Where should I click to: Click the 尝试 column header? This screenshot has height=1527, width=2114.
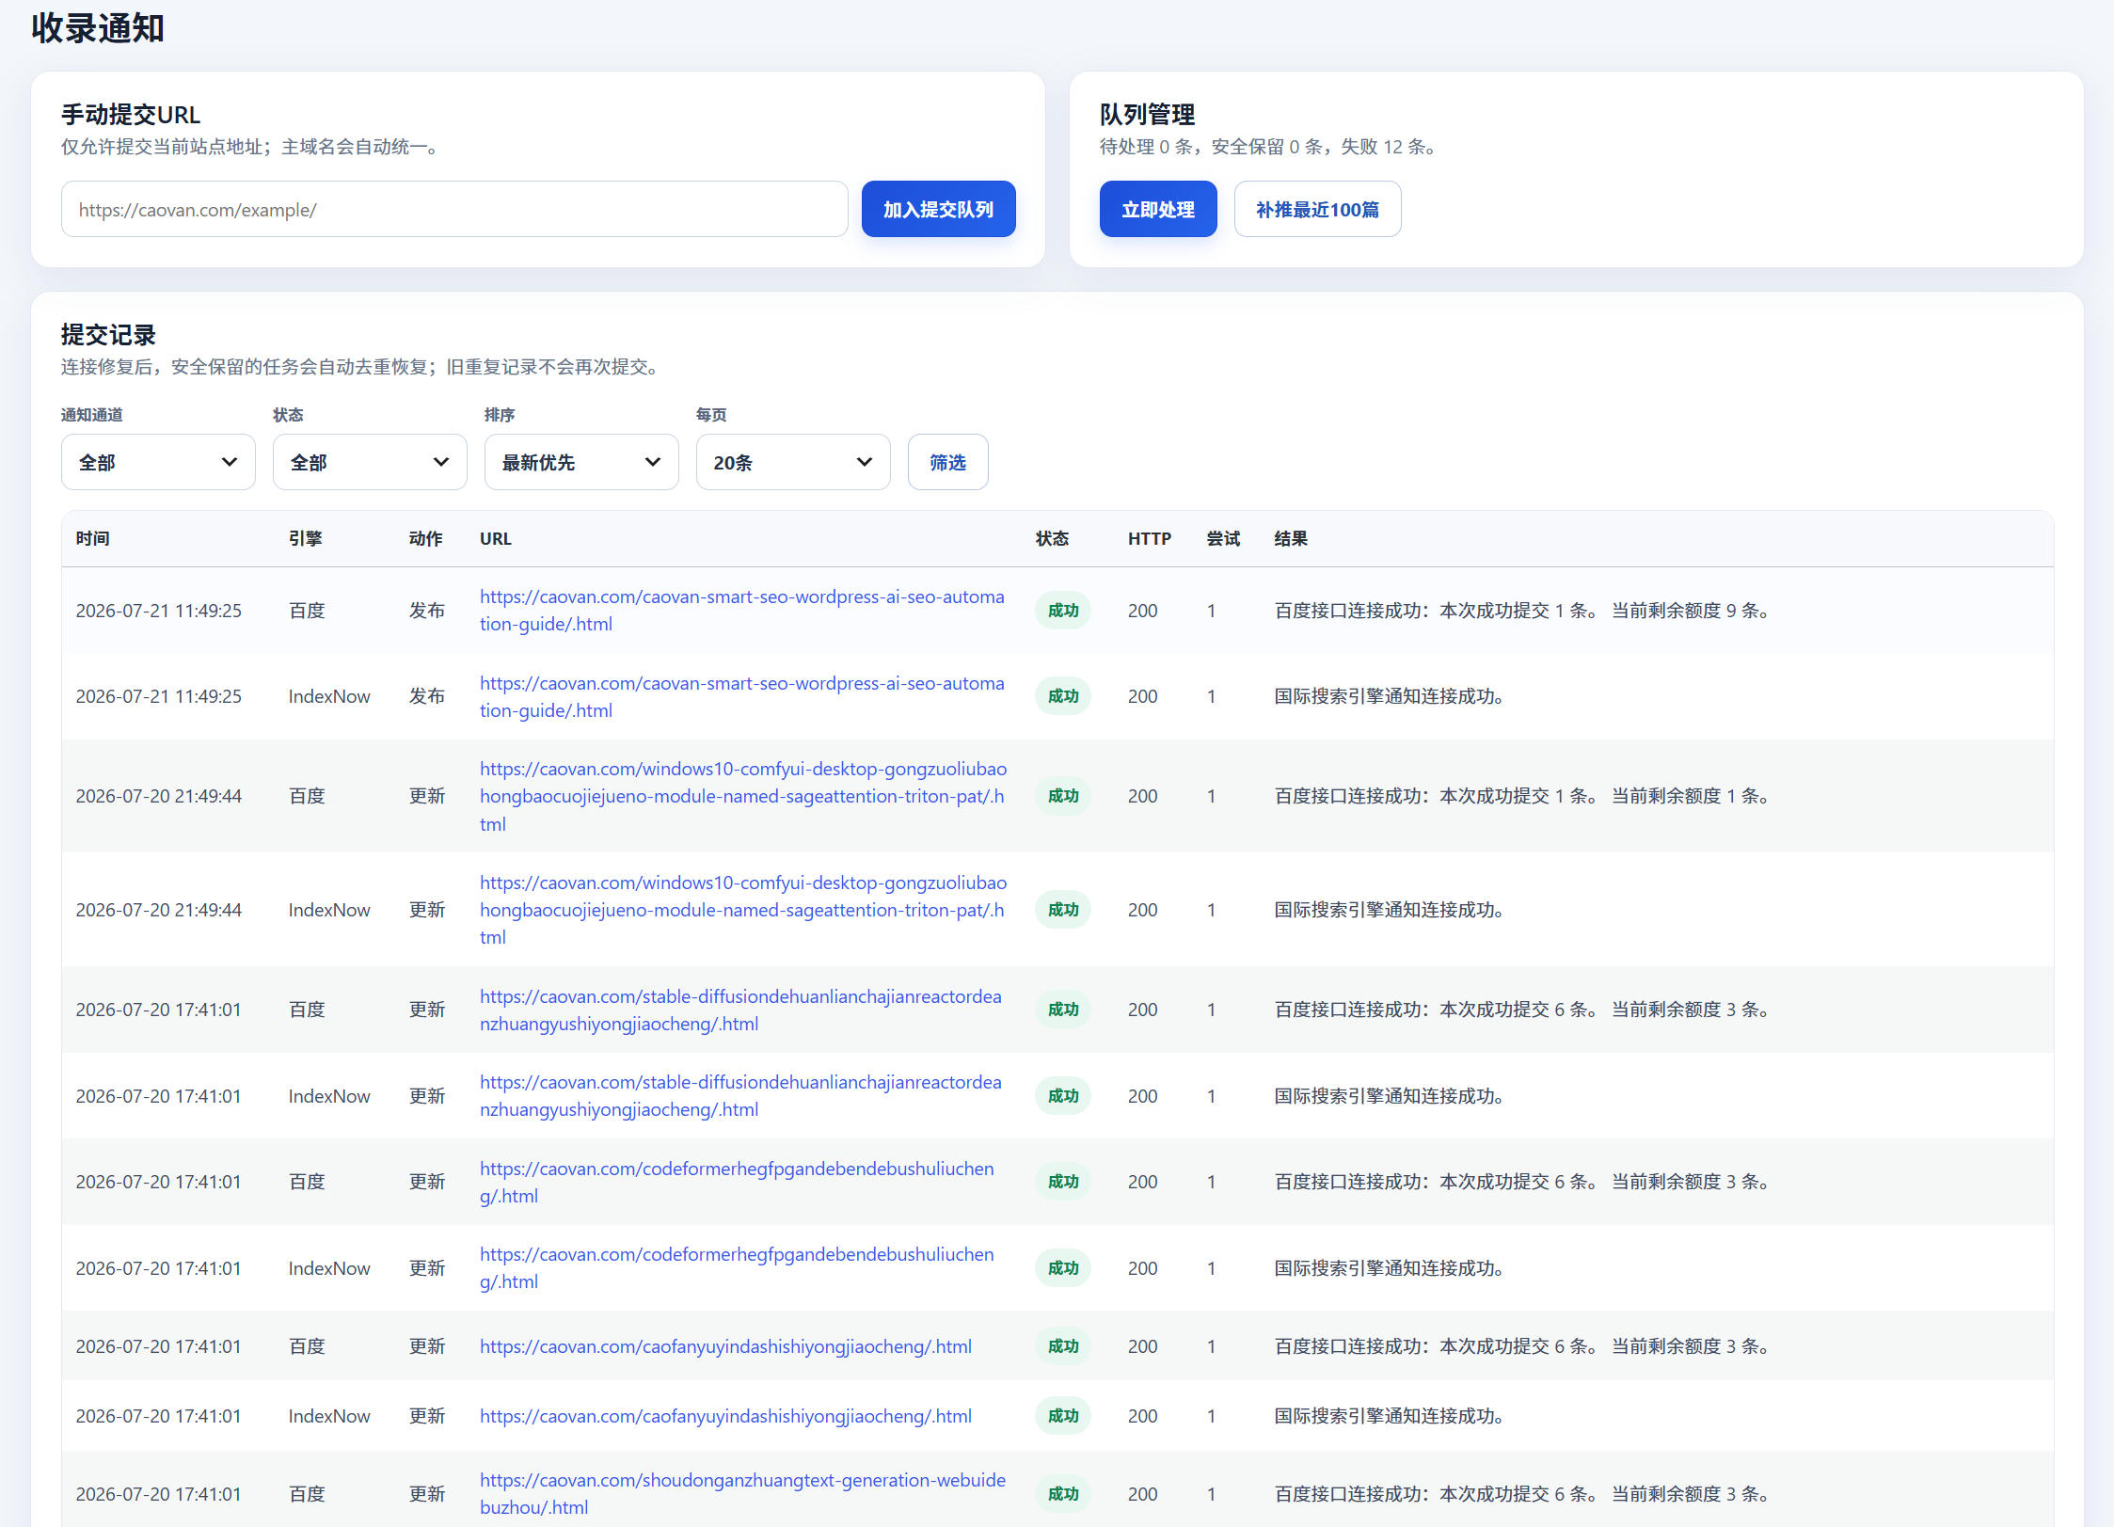(1223, 538)
